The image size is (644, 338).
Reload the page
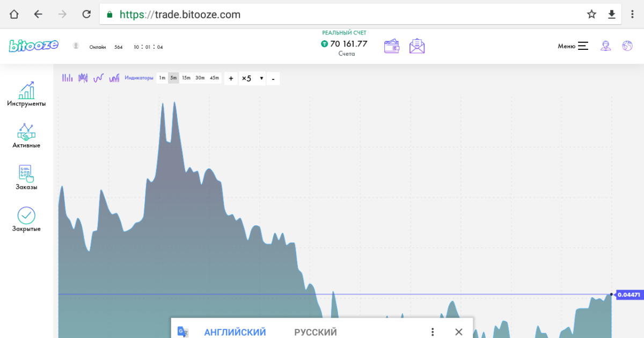[86, 14]
